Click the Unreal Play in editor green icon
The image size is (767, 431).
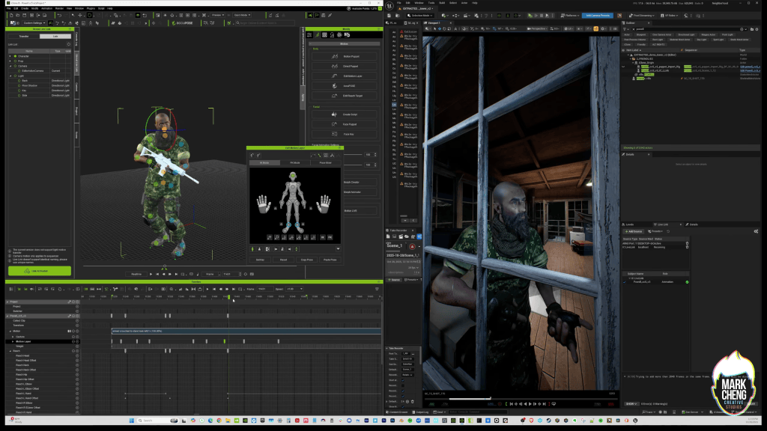click(530, 16)
